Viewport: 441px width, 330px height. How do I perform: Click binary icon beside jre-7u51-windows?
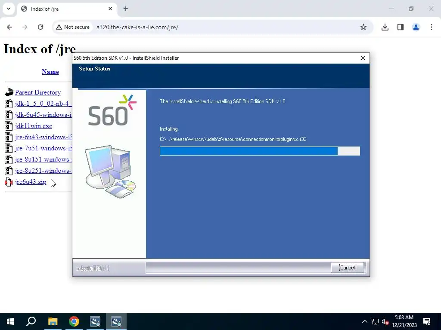pos(9,148)
